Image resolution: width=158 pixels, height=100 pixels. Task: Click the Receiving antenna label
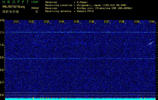(58, 11)
